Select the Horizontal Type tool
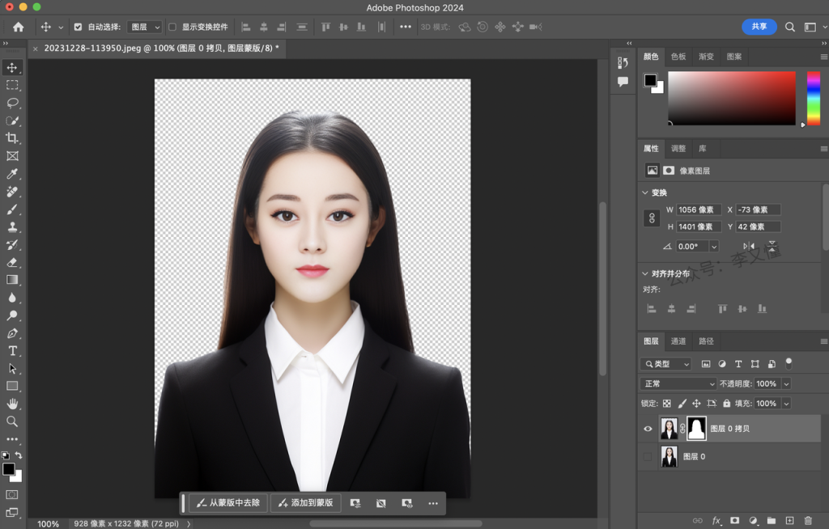829x529 pixels. pyautogui.click(x=12, y=350)
